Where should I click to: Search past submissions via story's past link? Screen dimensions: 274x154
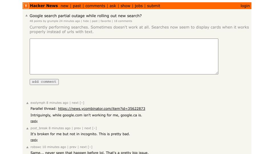[x=95, y=21]
